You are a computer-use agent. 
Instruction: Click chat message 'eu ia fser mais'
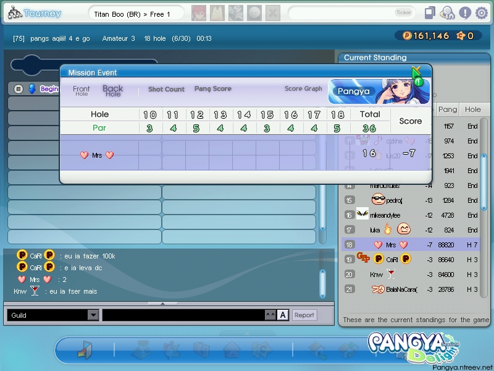(73, 291)
